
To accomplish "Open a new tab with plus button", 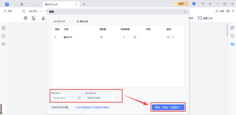I will pyautogui.click(x=84, y=4).
